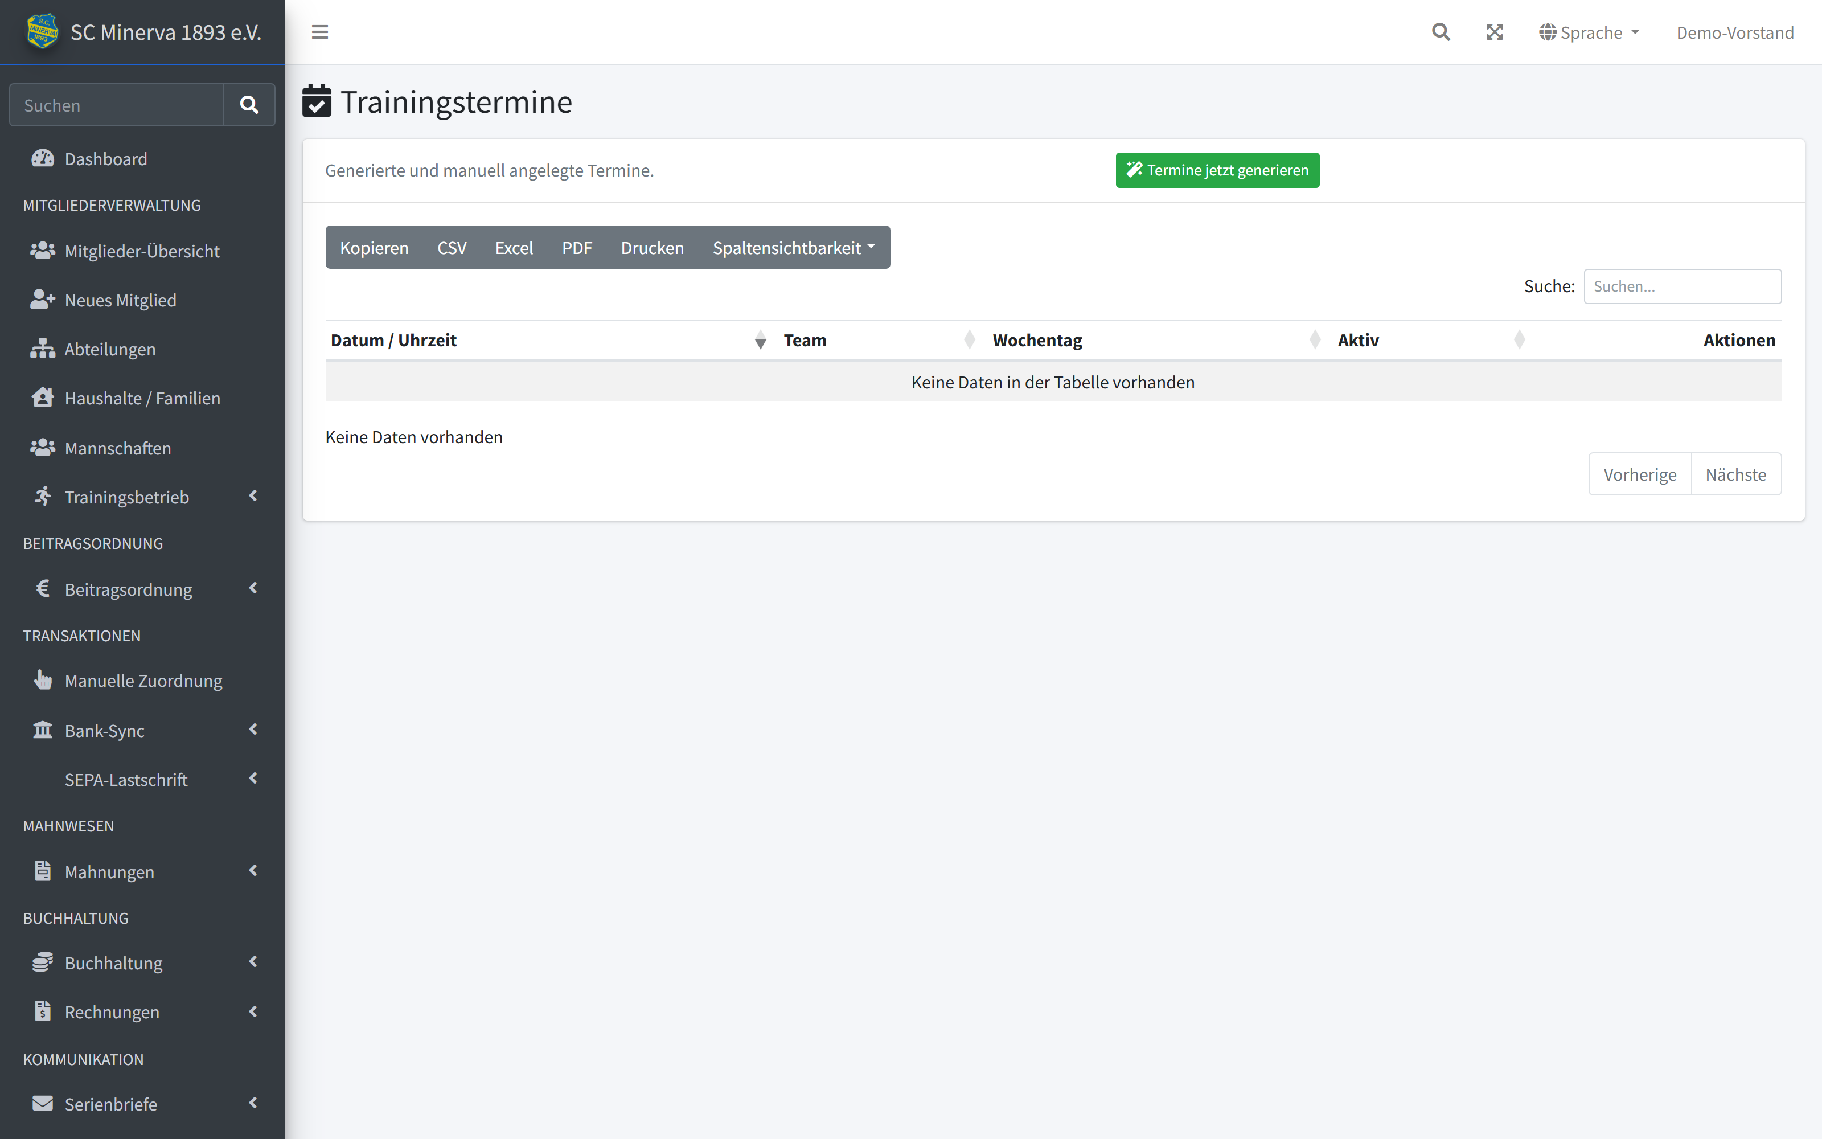Click the Abteilungen sitemap icon
This screenshot has height=1139, width=1822.
tap(43, 348)
